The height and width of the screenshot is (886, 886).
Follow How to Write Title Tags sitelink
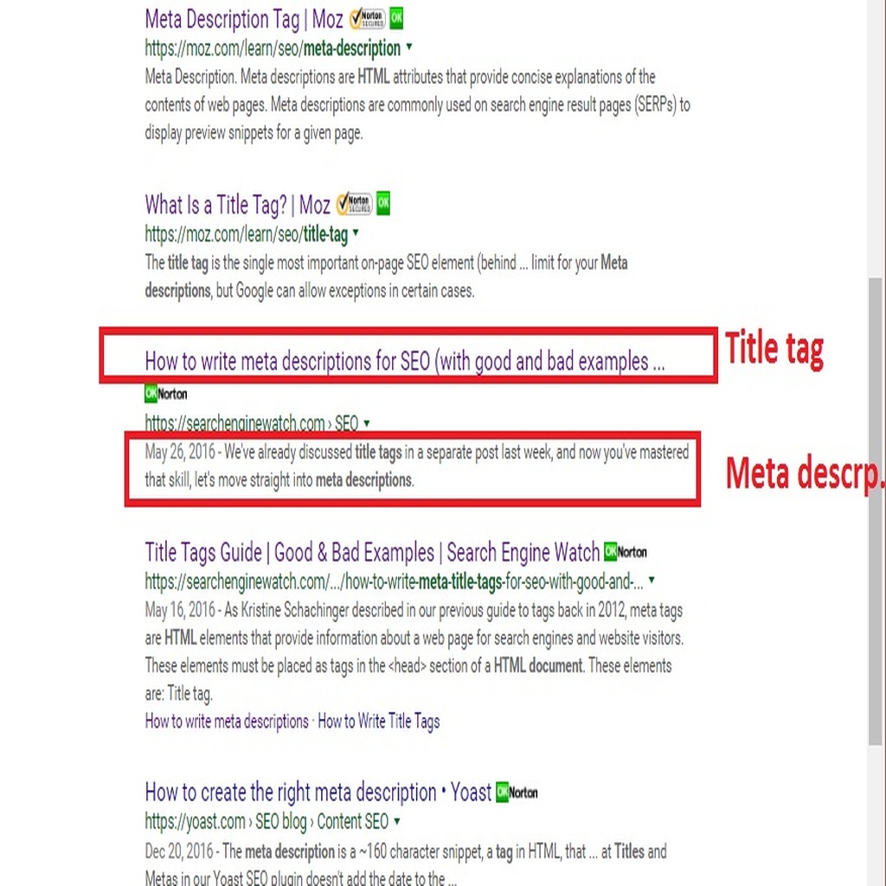(379, 722)
